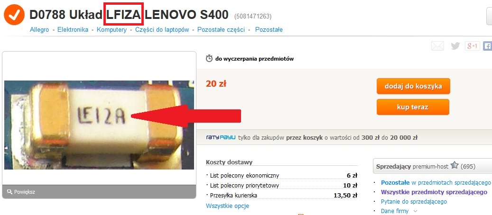The width and height of the screenshot is (492, 215).
Task: Share on Facebook icon
Action: click(x=488, y=46)
